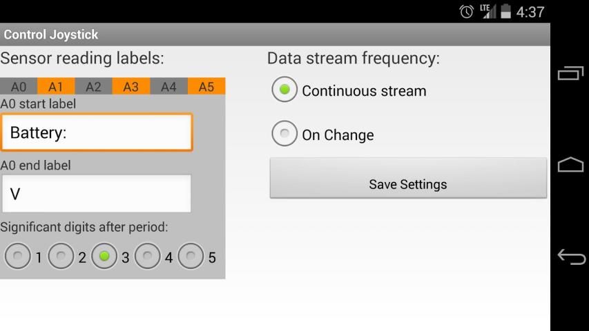This screenshot has width=589, height=331.
Task: Tap the battery status icon
Action: point(506,12)
